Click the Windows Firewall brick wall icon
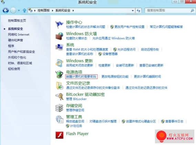This screenshot has width=196, height=145. [59, 36]
